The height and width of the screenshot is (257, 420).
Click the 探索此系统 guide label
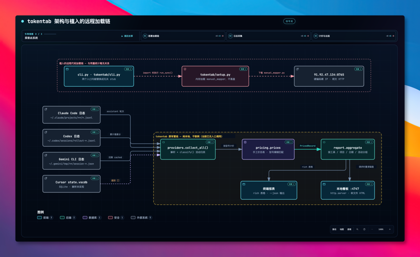pyautogui.click(x=31, y=38)
